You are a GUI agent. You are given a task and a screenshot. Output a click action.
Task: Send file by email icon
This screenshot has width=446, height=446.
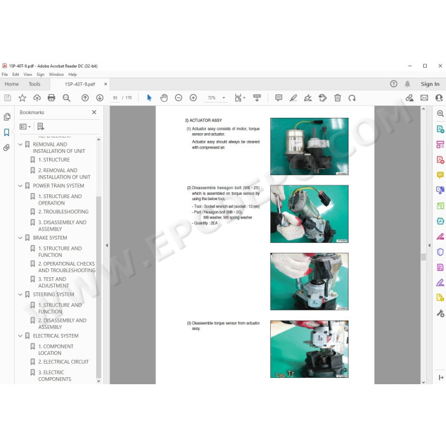[x=424, y=98]
